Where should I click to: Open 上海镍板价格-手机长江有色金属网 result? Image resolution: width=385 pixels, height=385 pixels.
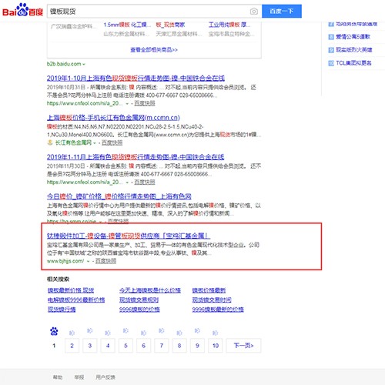click(113, 118)
